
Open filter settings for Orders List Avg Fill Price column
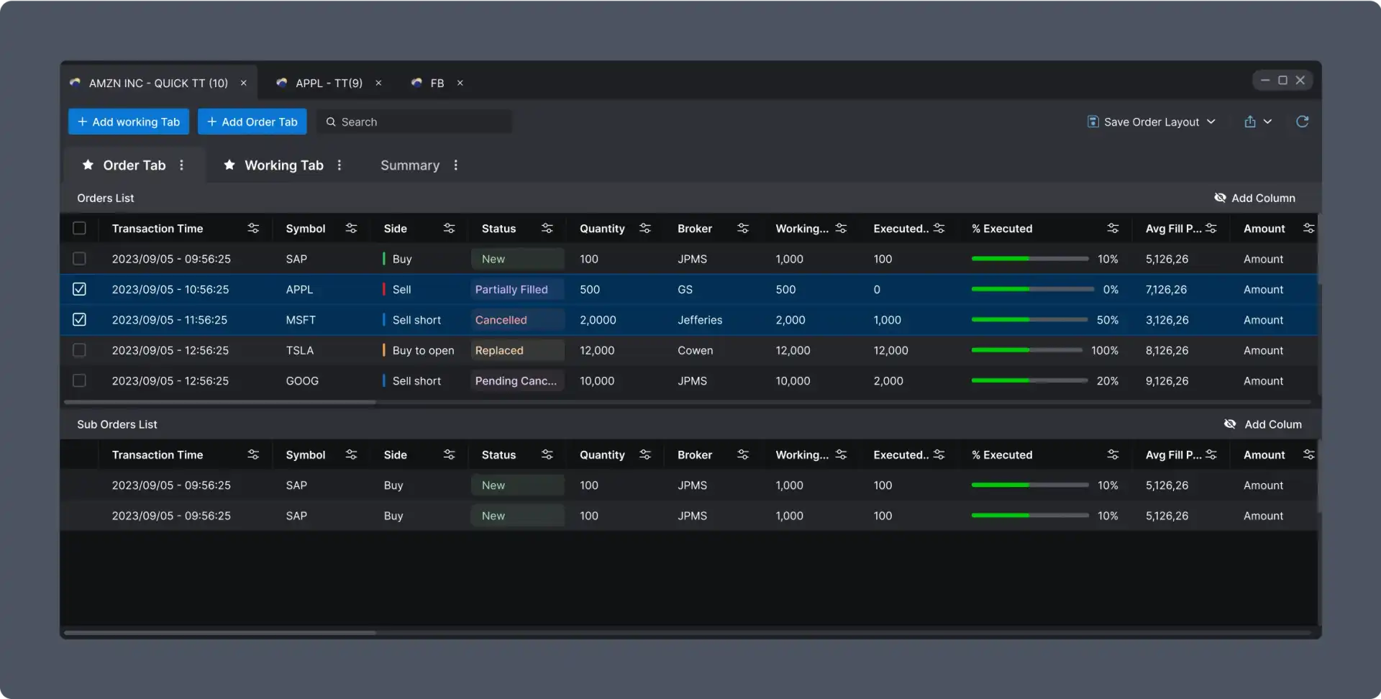(1211, 228)
